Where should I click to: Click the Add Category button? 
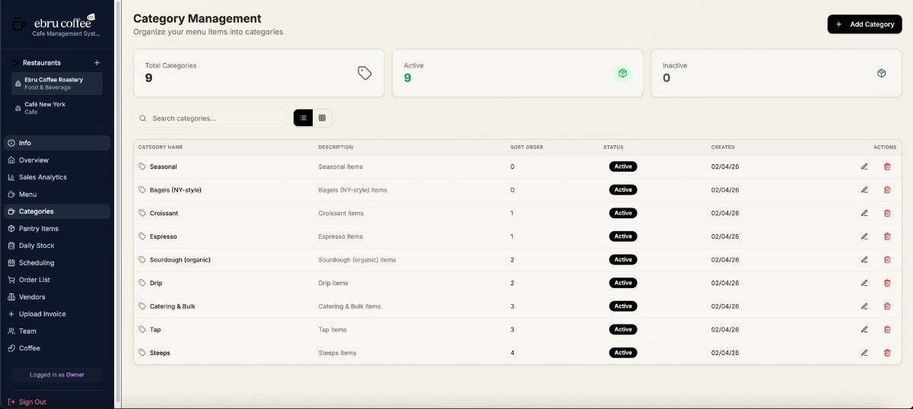tap(864, 24)
